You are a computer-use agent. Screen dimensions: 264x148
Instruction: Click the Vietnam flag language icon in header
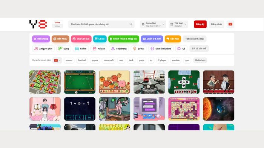[230, 24]
